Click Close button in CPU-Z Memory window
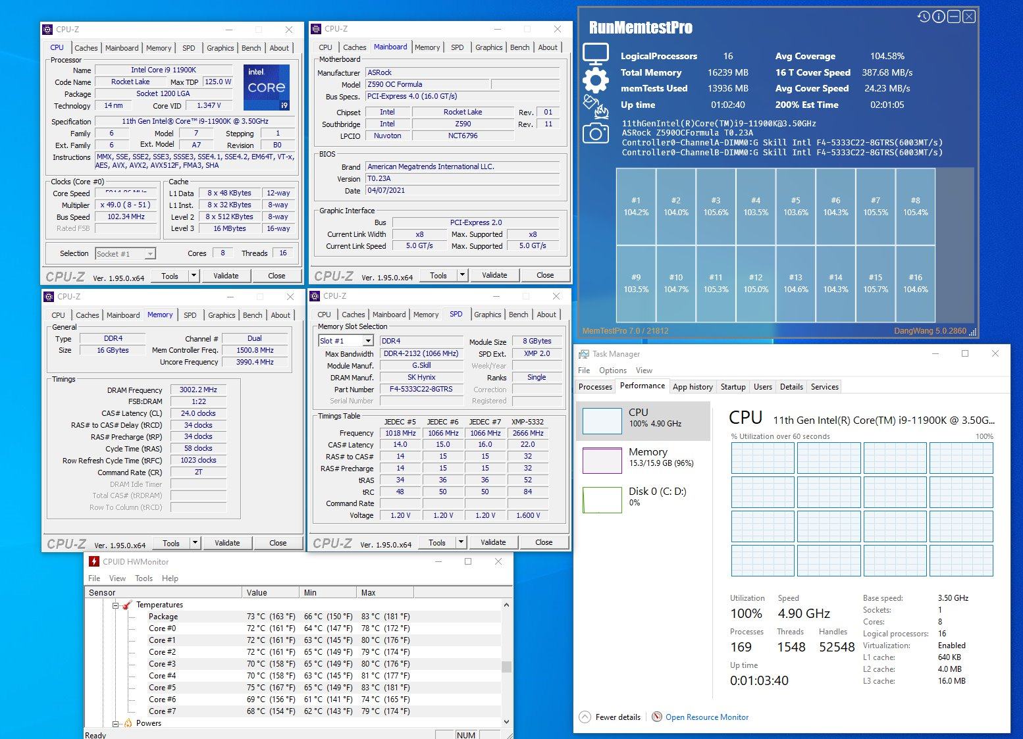Viewport: 1023px width, 739px height. pyautogui.click(x=278, y=543)
